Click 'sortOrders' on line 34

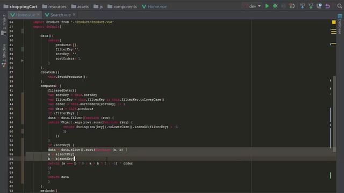(65, 58)
